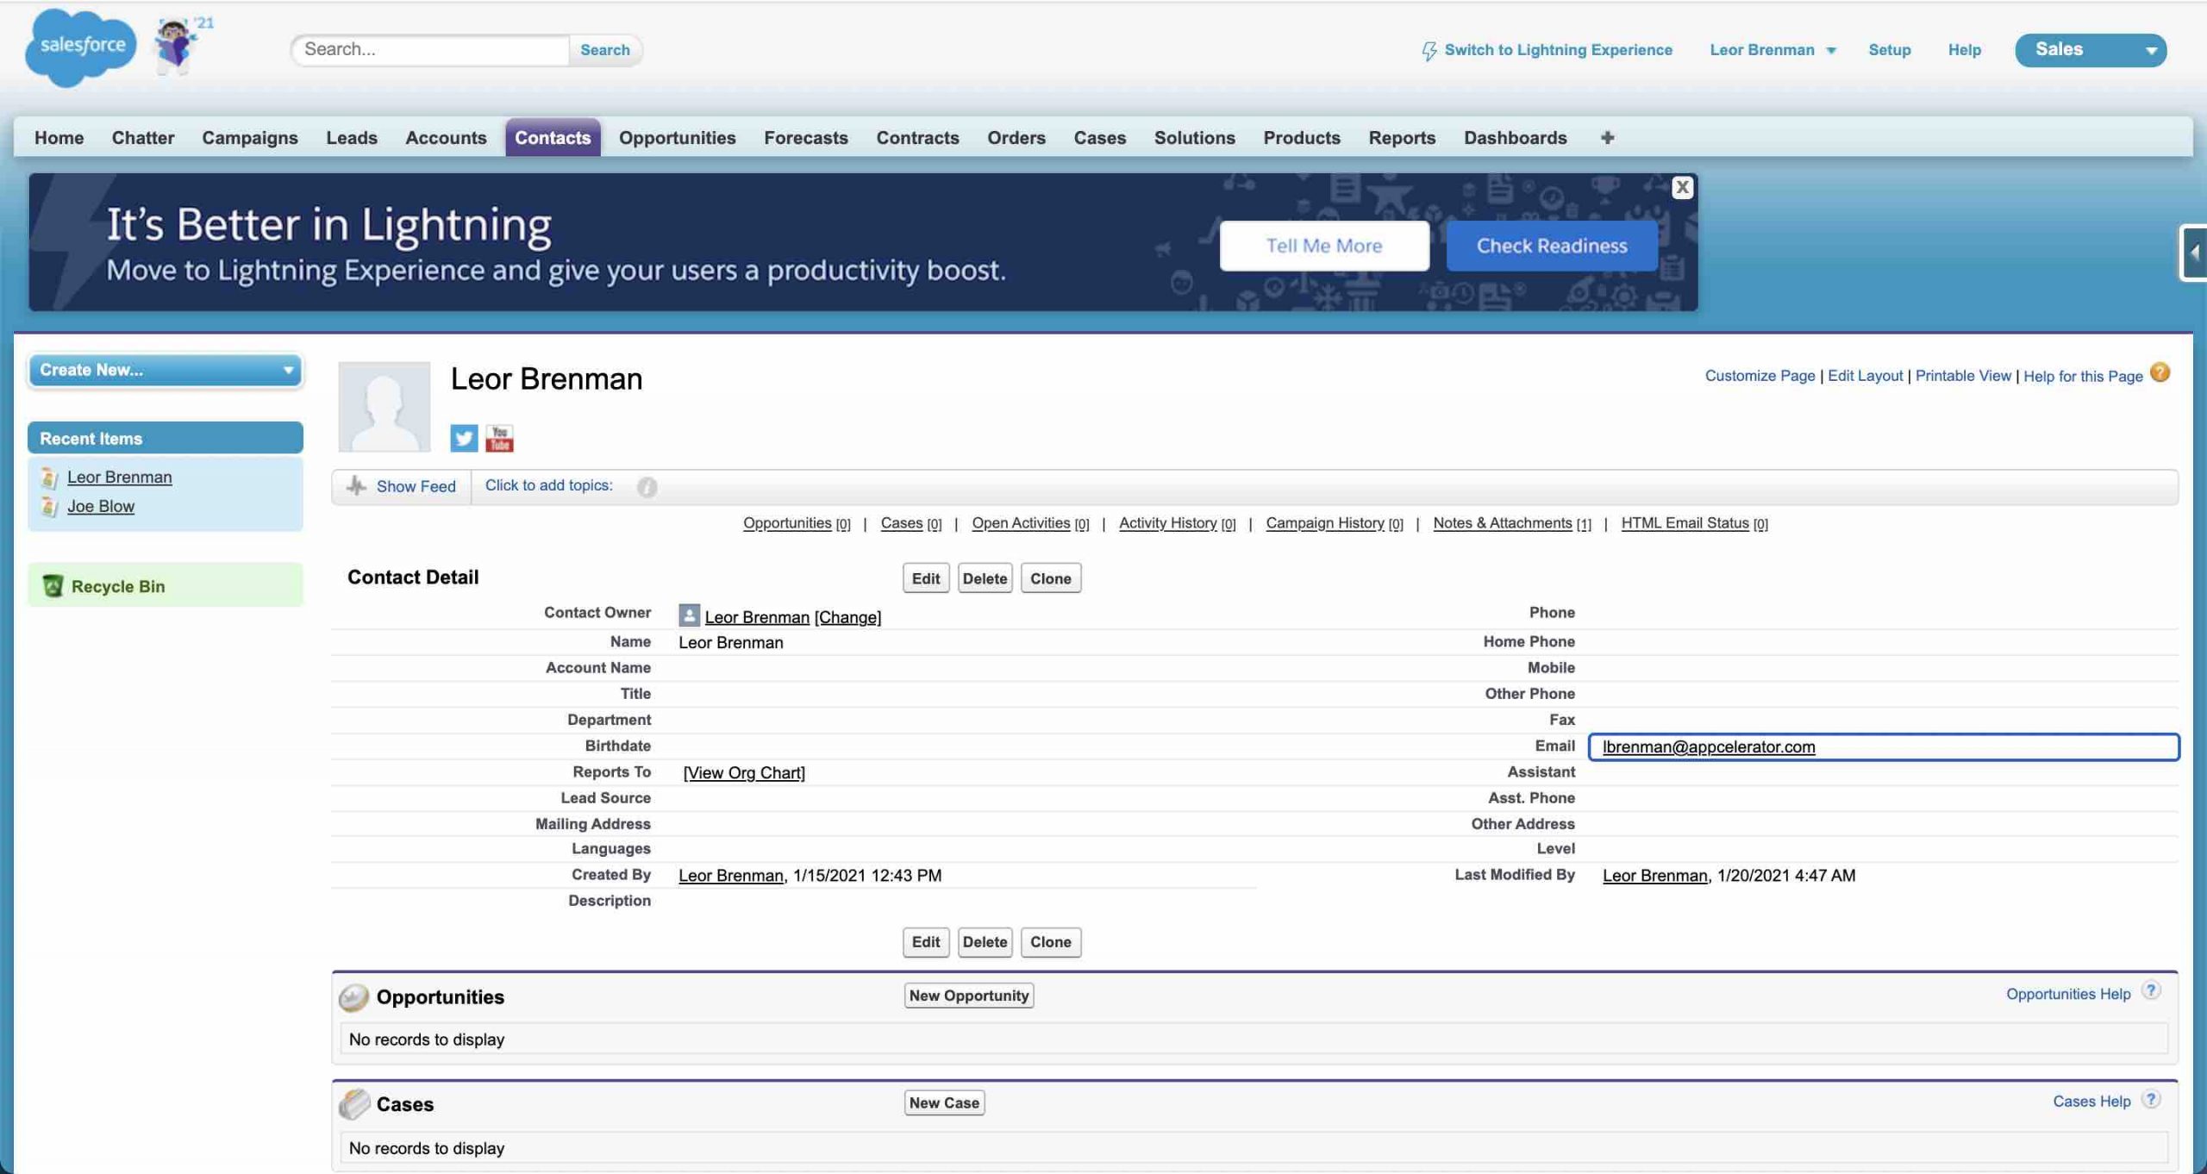
Task: Click the Help for this Page question icon
Action: pos(2160,372)
